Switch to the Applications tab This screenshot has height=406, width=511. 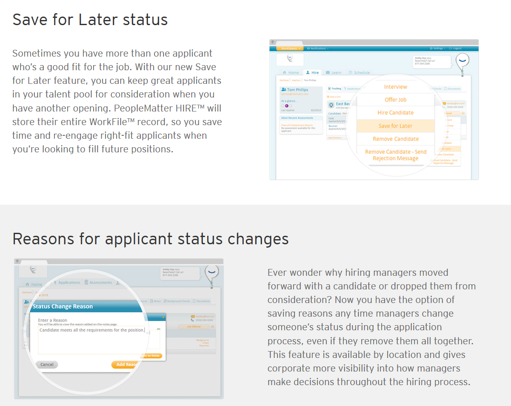[x=69, y=283]
